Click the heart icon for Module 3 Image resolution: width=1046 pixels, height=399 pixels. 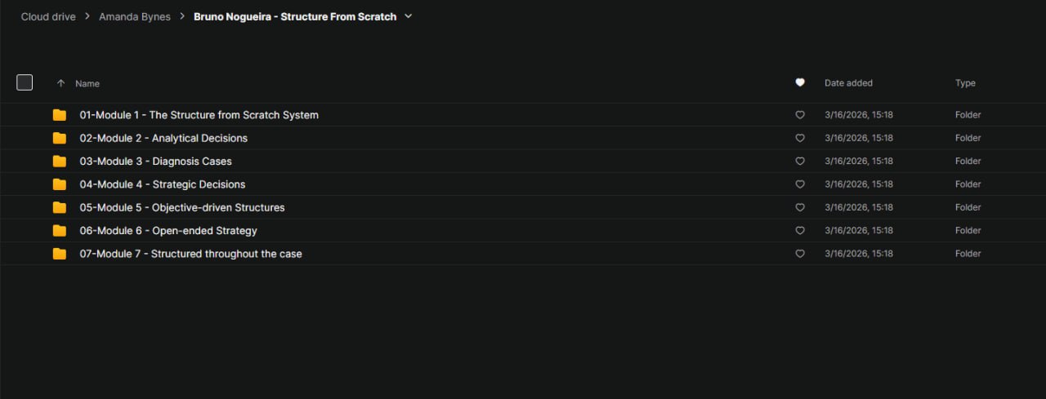(x=800, y=162)
